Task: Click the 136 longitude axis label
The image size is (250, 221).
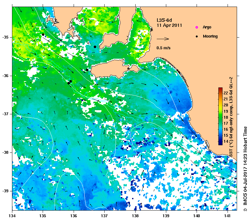Action: pyautogui.click(x=74, y=216)
